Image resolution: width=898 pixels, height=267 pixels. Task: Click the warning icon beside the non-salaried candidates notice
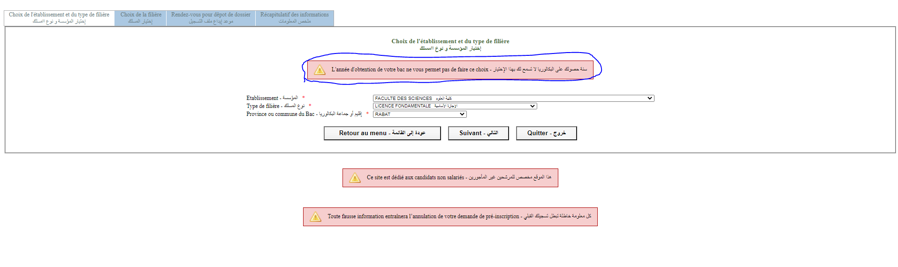355,178
